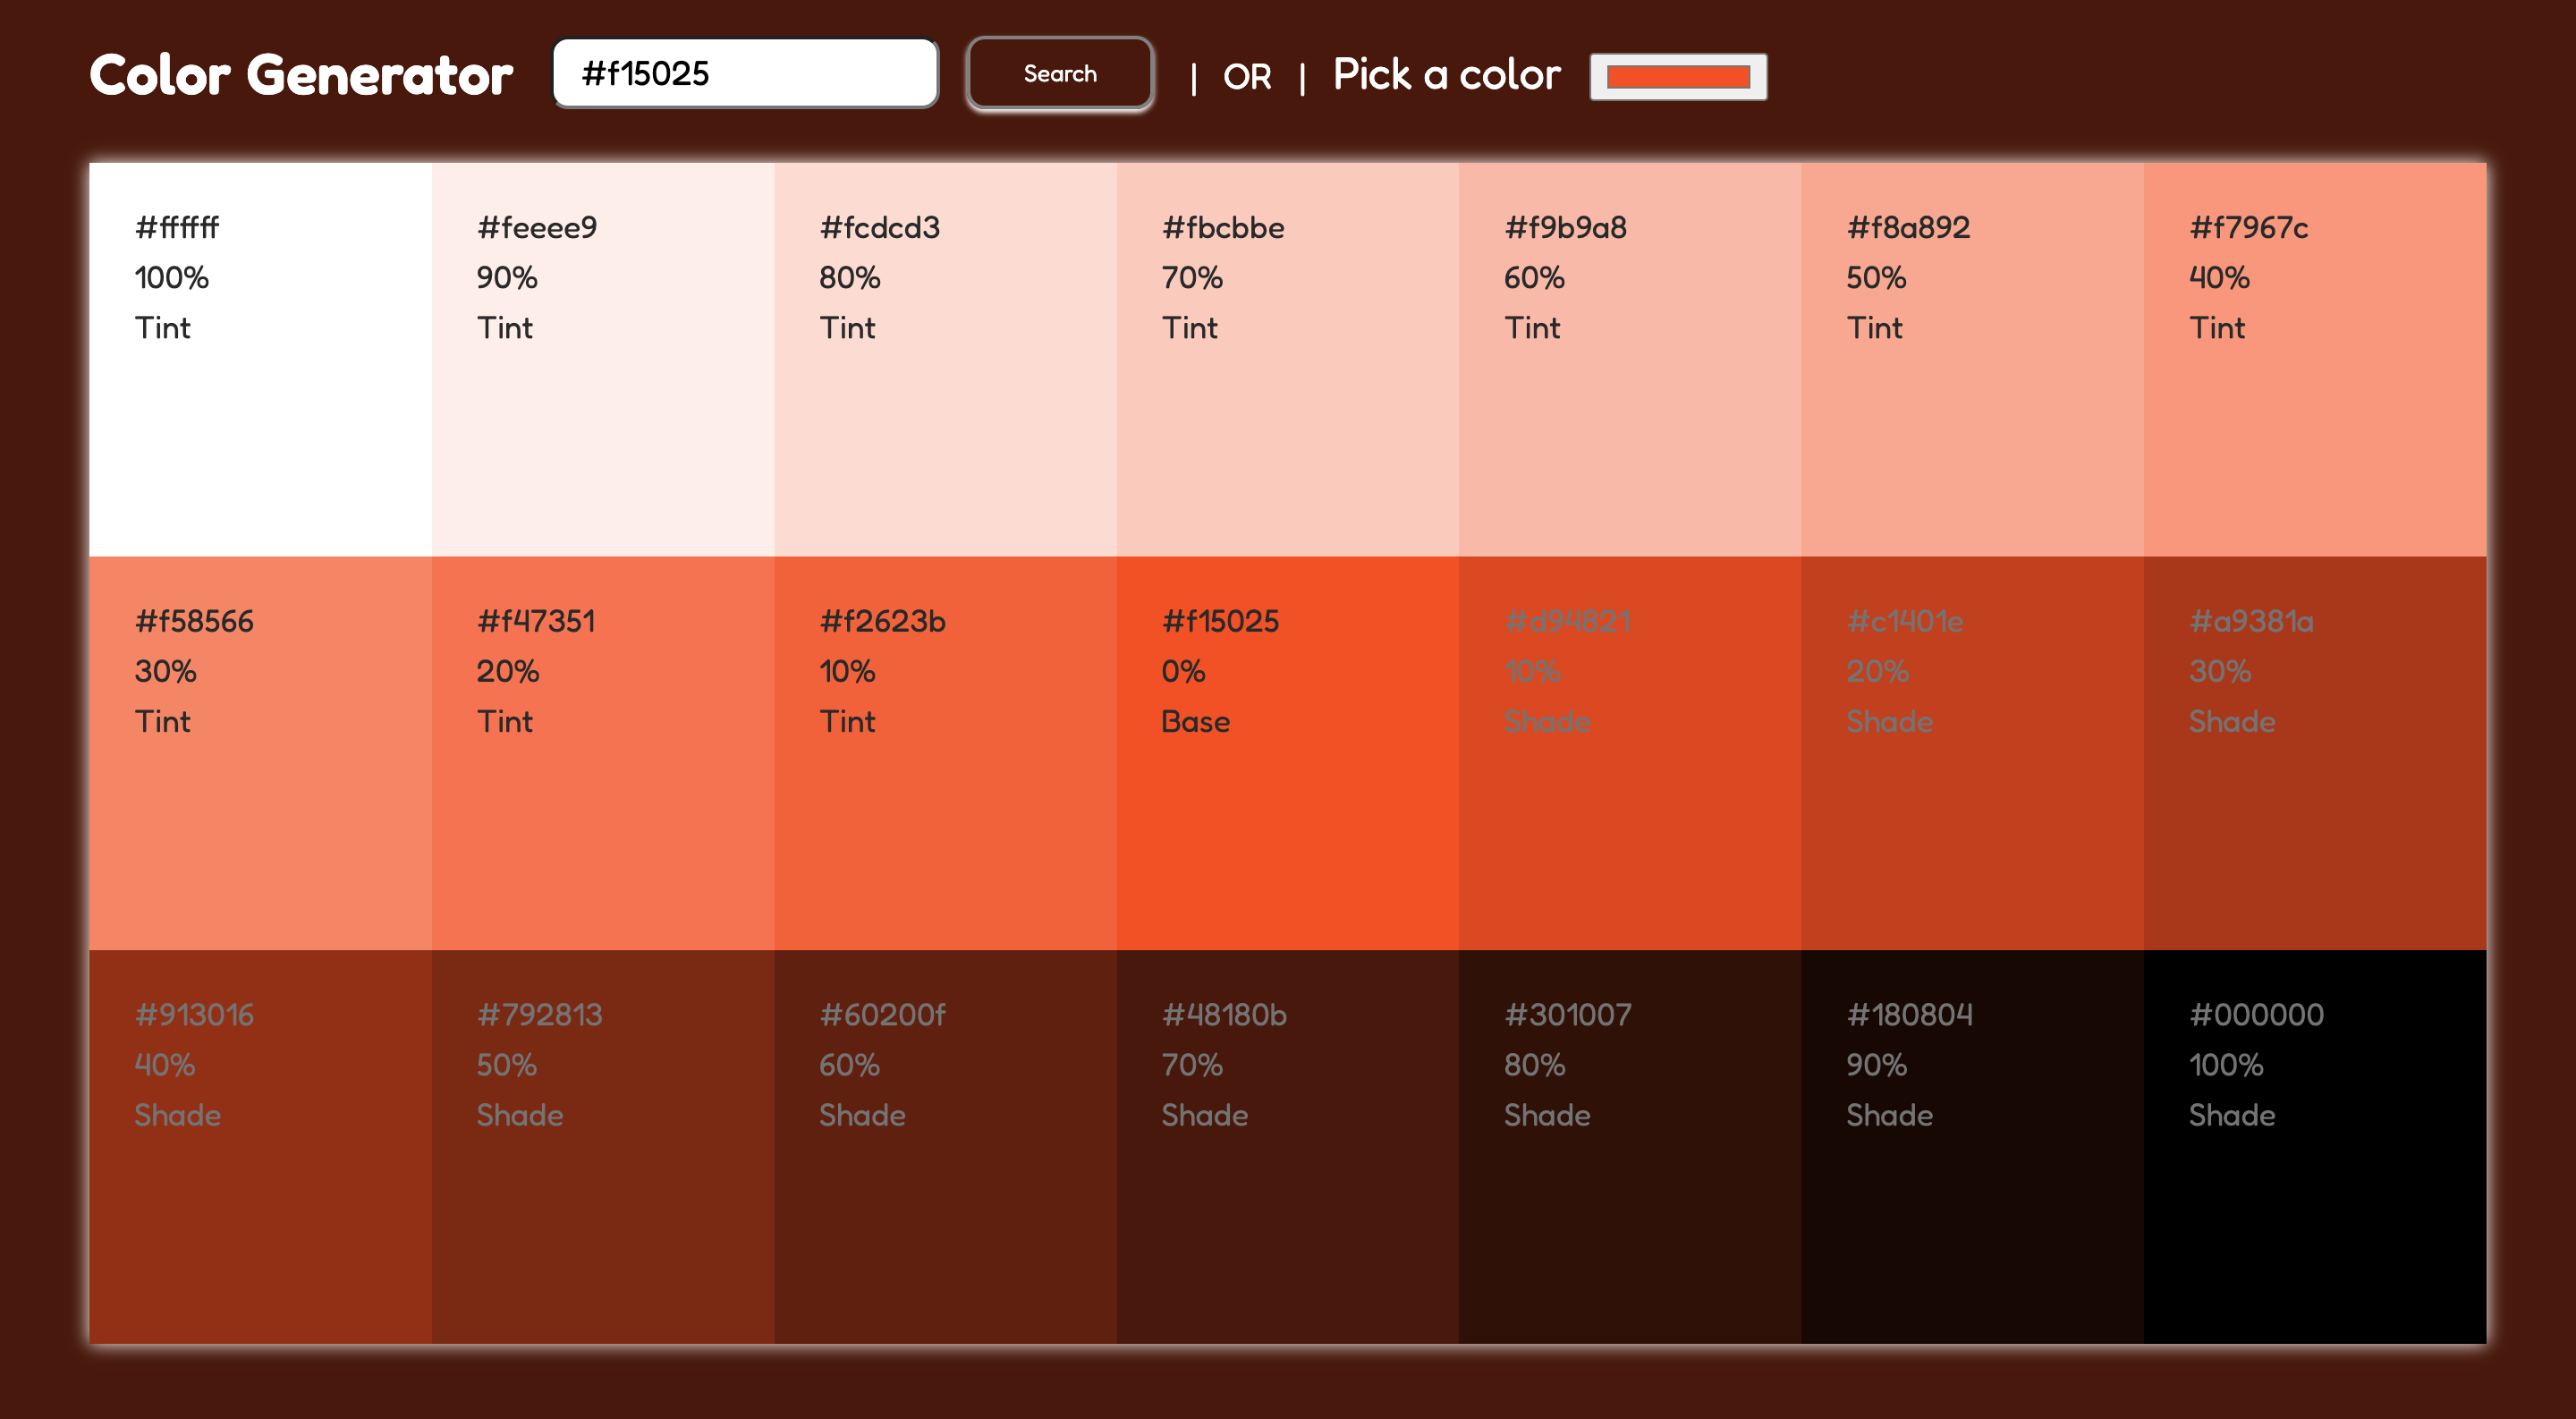This screenshot has width=2576, height=1419.
Task: Click the #a9381a 30% shade swatch
Action: tap(2314, 753)
